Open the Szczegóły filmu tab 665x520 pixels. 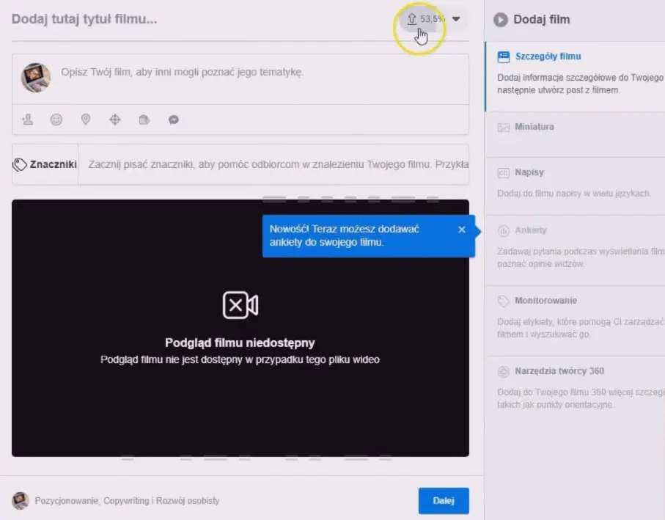click(575, 77)
